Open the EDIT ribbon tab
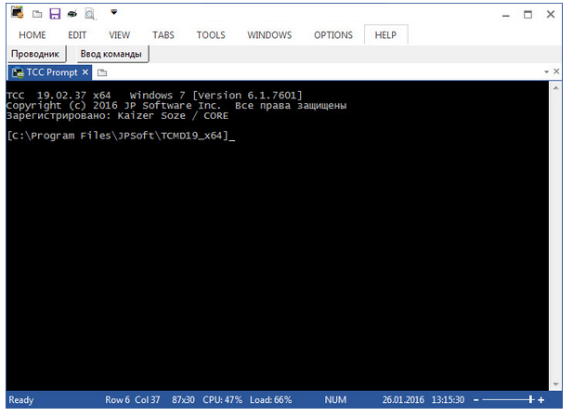The image size is (573, 416). (x=77, y=35)
